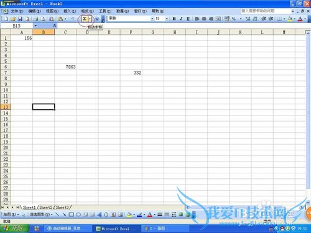This screenshot has height=233, width=311.
Task: Click the Borders icon in formatting toolbar
Action: [280, 19]
